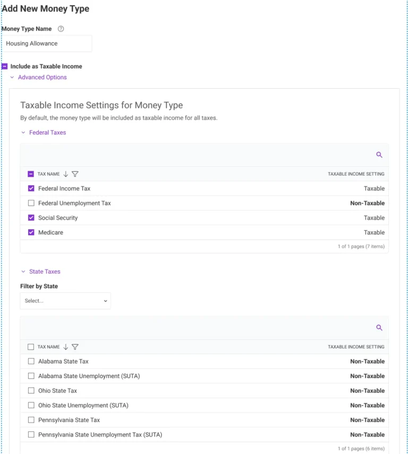
Task: Open the filter icon beside State Tax Name
Action: click(x=75, y=347)
